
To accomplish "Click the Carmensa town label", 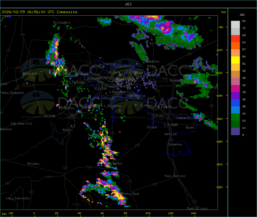I will point(175,144).
